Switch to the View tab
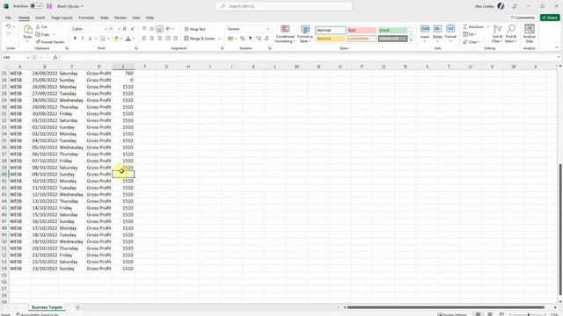 coord(136,18)
